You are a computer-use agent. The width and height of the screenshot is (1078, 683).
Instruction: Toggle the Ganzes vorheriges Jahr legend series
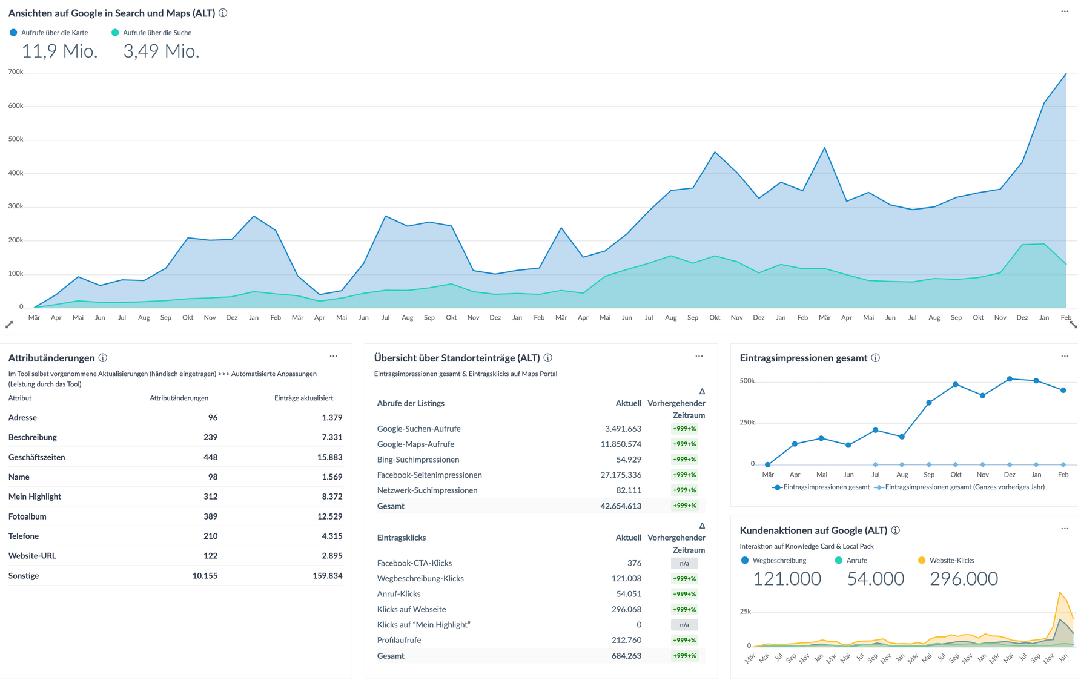point(960,487)
